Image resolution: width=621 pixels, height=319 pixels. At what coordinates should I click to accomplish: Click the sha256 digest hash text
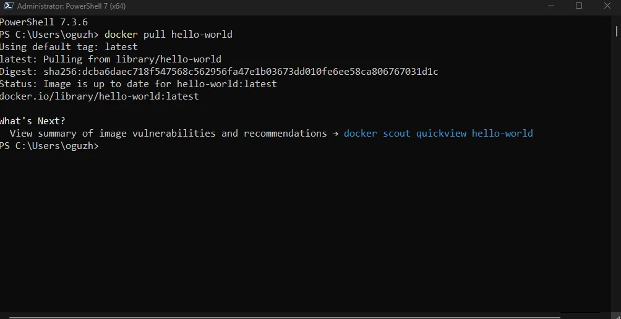click(x=241, y=72)
